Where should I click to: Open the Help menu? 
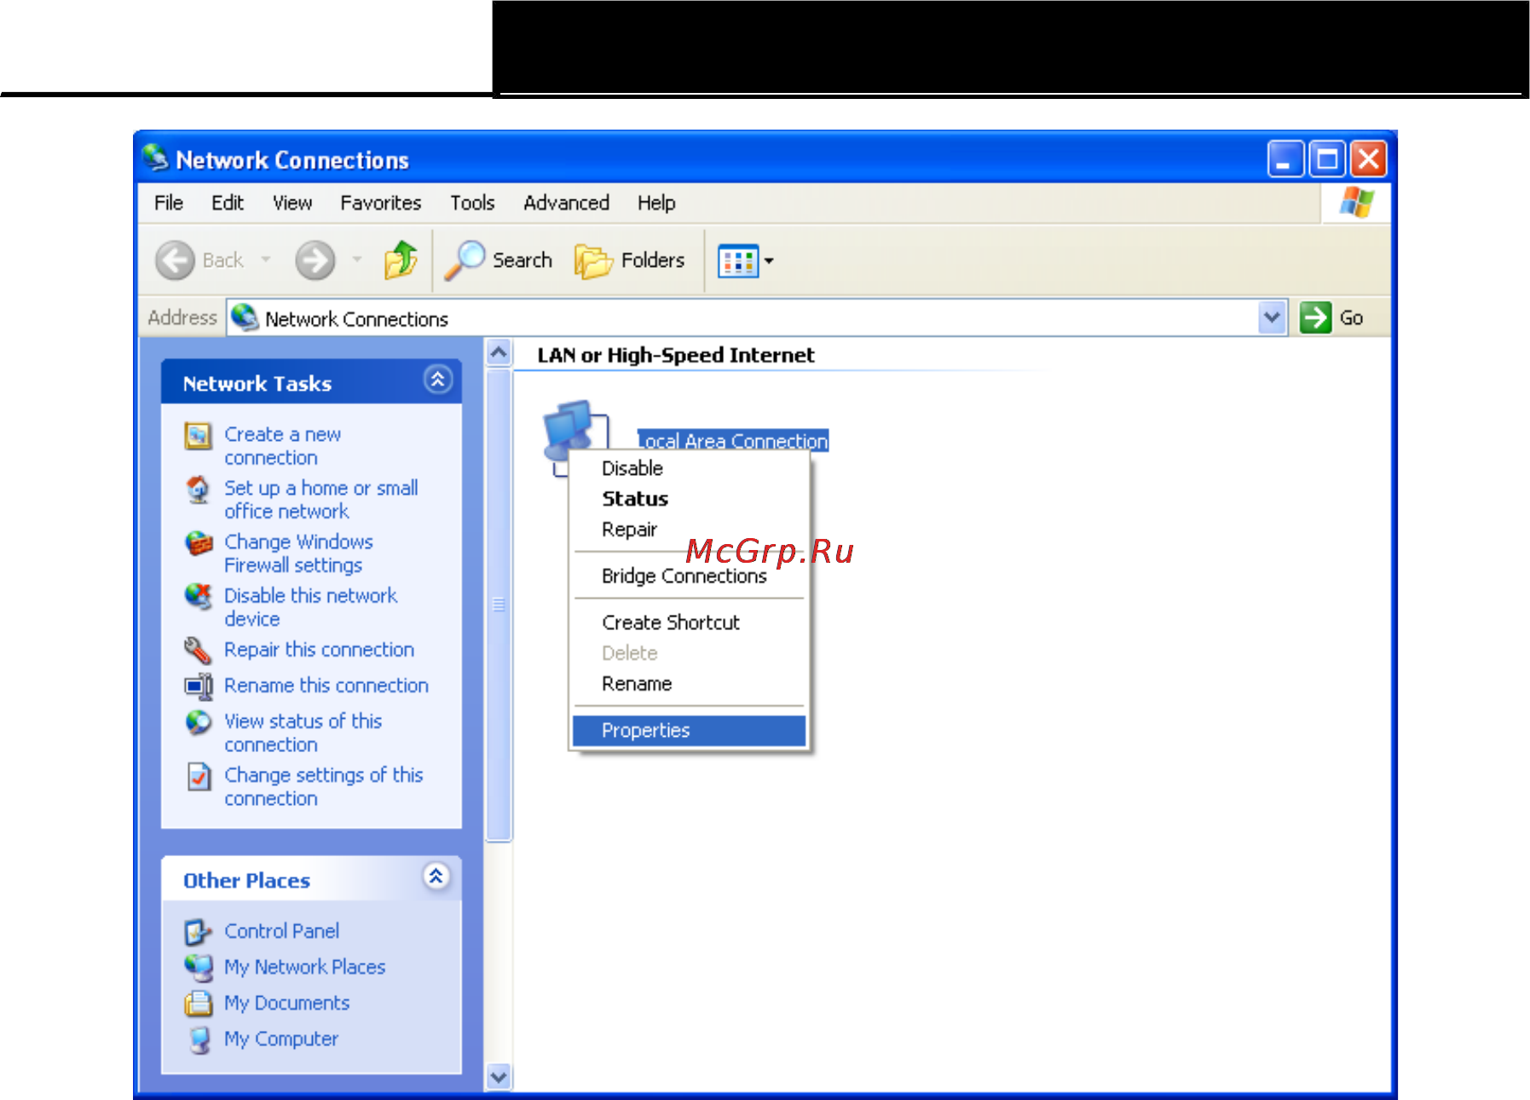656,203
